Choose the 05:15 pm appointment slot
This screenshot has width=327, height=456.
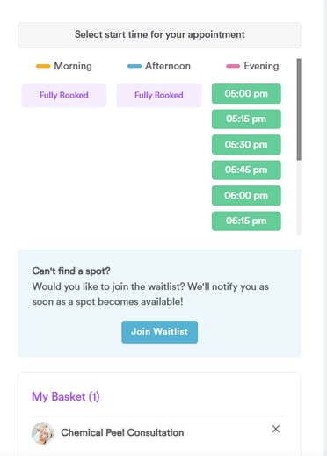pyautogui.click(x=246, y=119)
